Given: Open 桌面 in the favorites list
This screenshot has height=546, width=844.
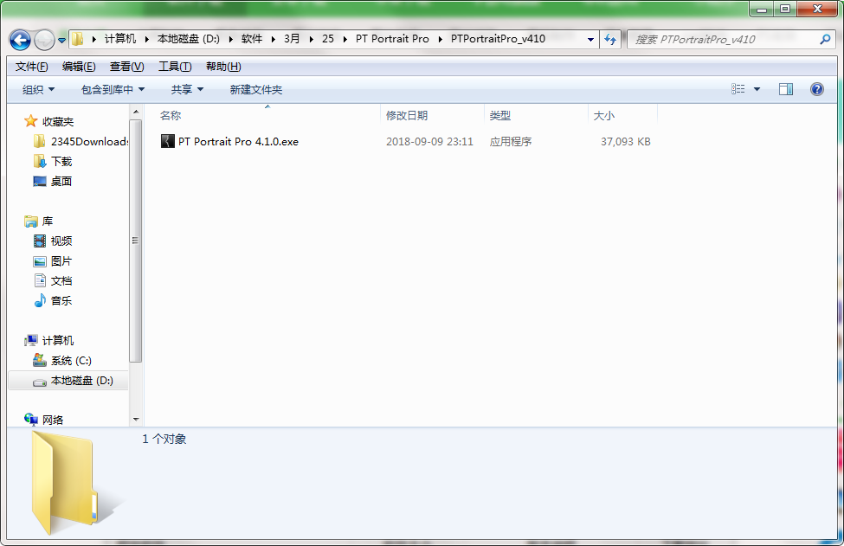Looking at the screenshot, I should 61,182.
